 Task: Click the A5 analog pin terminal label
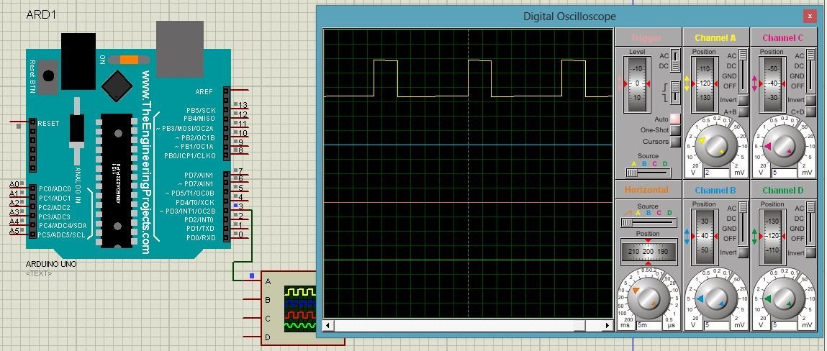pos(14,231)
